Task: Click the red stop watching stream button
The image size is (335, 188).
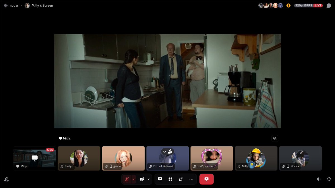Action: pos(206,179)
